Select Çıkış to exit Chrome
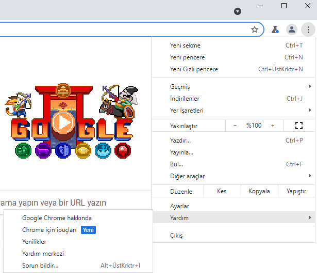The height and width of the screenshot is (280, 317). pos(233,236)
